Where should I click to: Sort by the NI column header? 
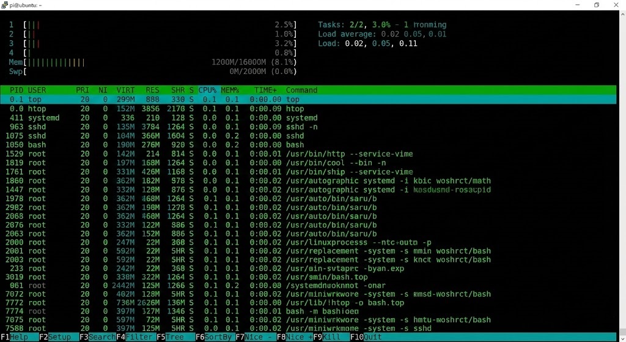[103, 91]
